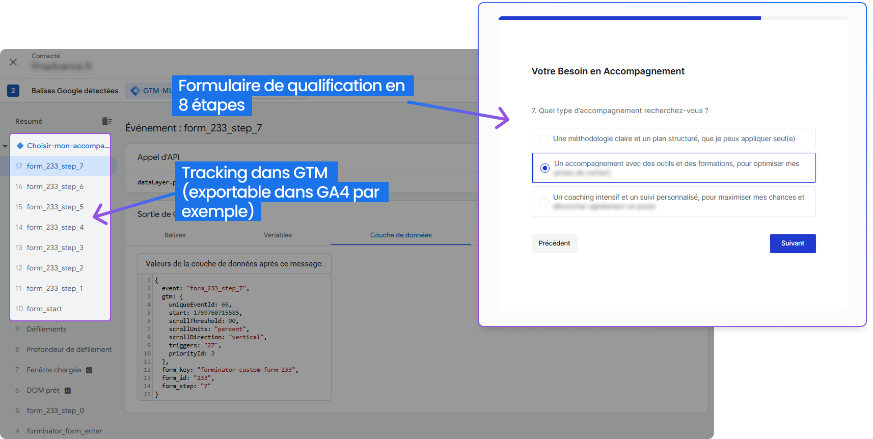This screenshot has height=439, width=873.
Task: Select the 'méthodologie claire' radio option
Action: point(544,139)
